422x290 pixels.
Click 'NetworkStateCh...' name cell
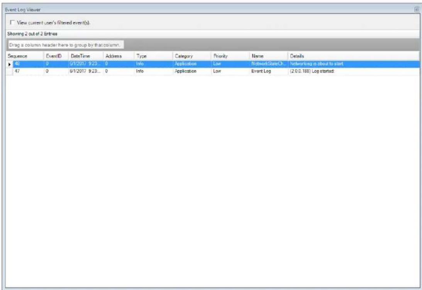point(269,64)
